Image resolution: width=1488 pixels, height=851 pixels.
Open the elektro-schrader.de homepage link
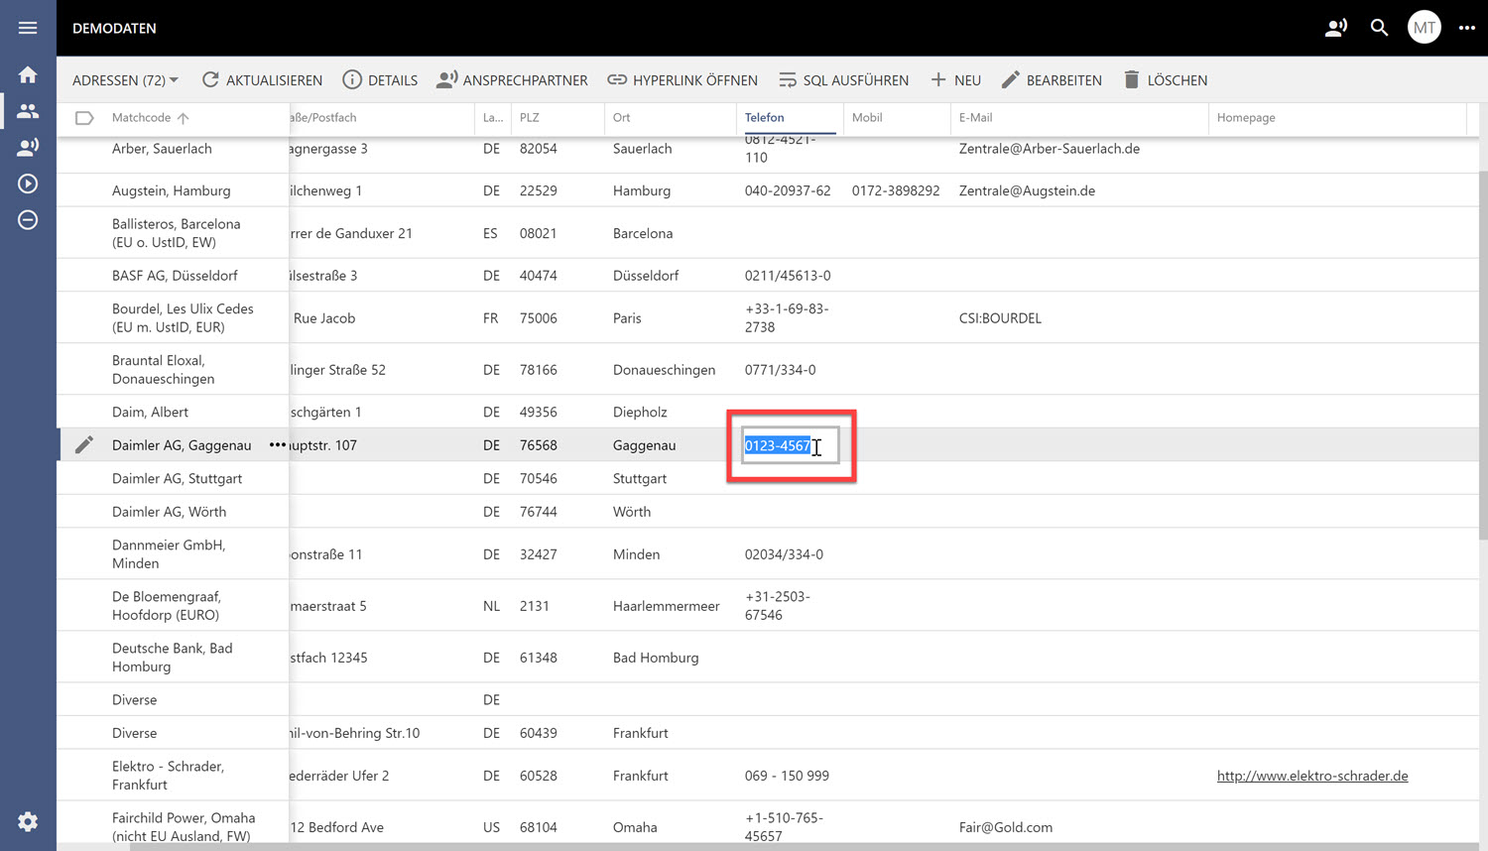(1311, 776)
